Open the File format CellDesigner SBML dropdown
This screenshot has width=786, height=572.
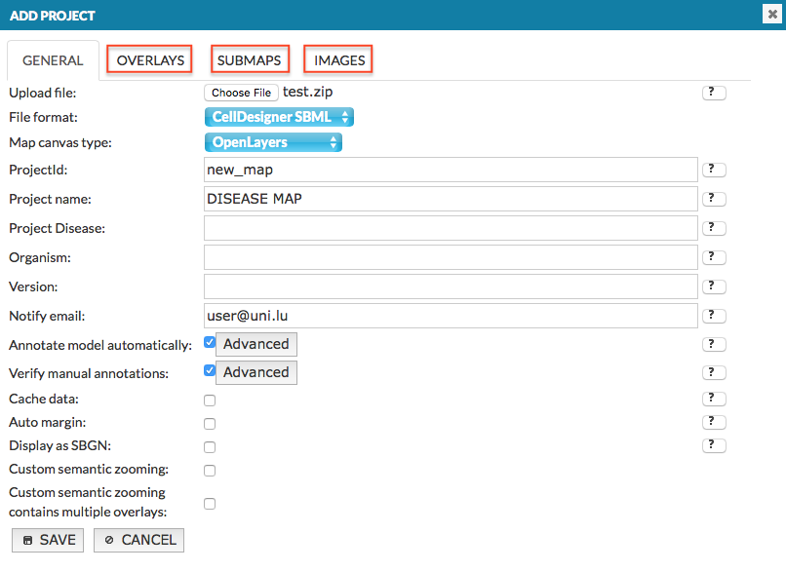279,117
